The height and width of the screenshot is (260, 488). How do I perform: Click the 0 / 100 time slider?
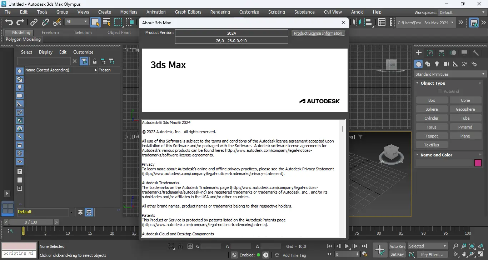point(31,222)
